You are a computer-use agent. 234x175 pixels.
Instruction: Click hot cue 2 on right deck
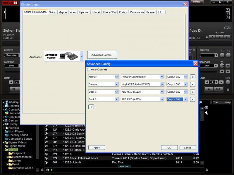coord(219,37)
